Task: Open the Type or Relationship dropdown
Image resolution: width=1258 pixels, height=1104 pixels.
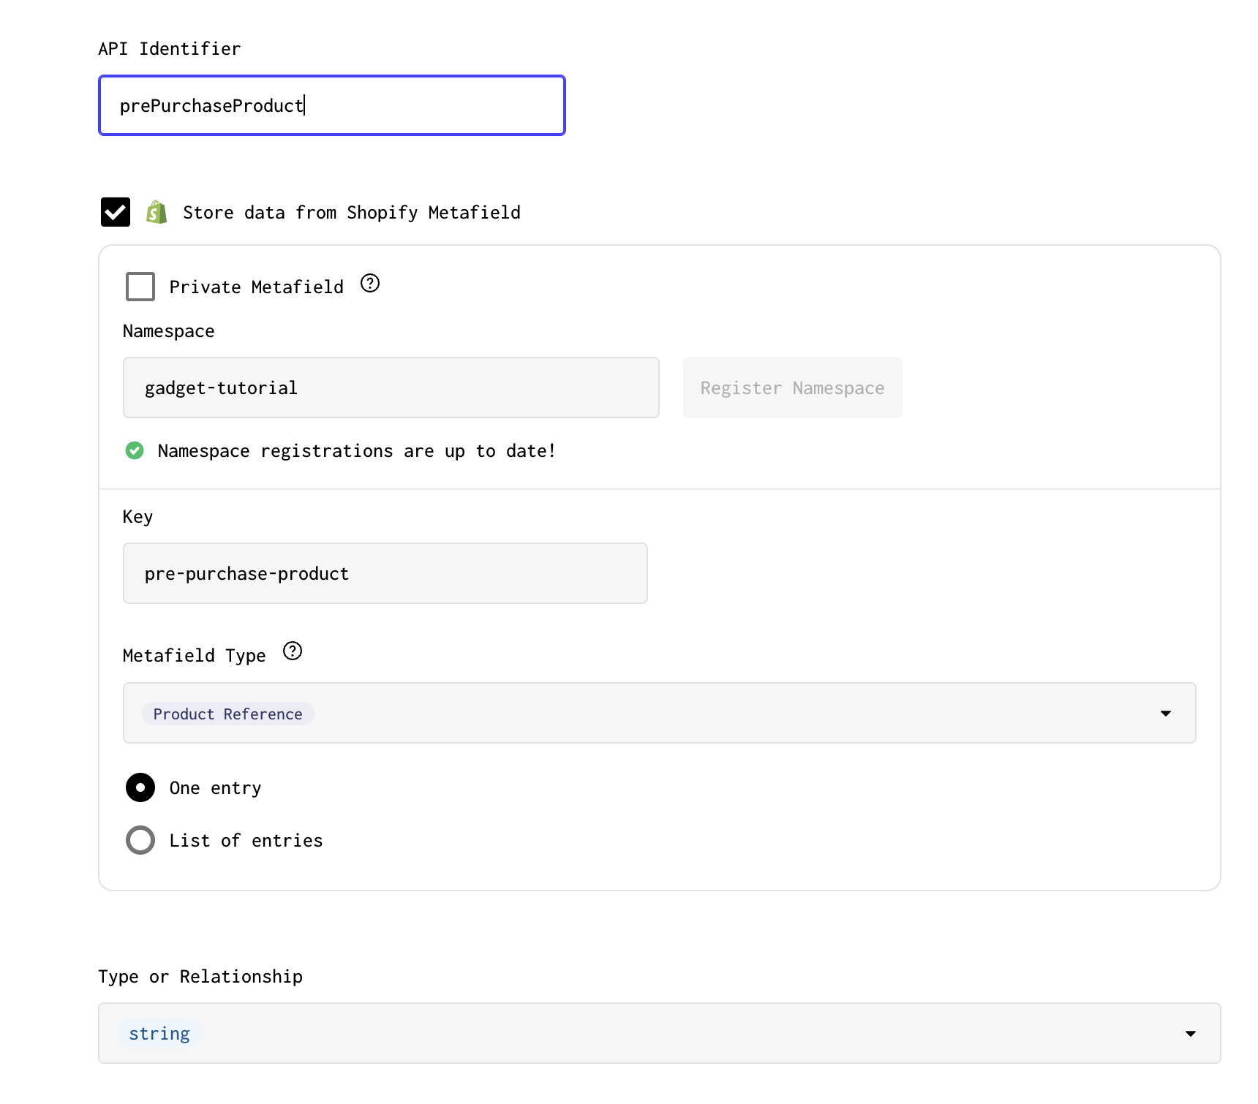Action: (660, 1033)
